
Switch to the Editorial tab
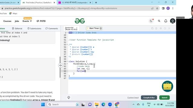[17, 28]
